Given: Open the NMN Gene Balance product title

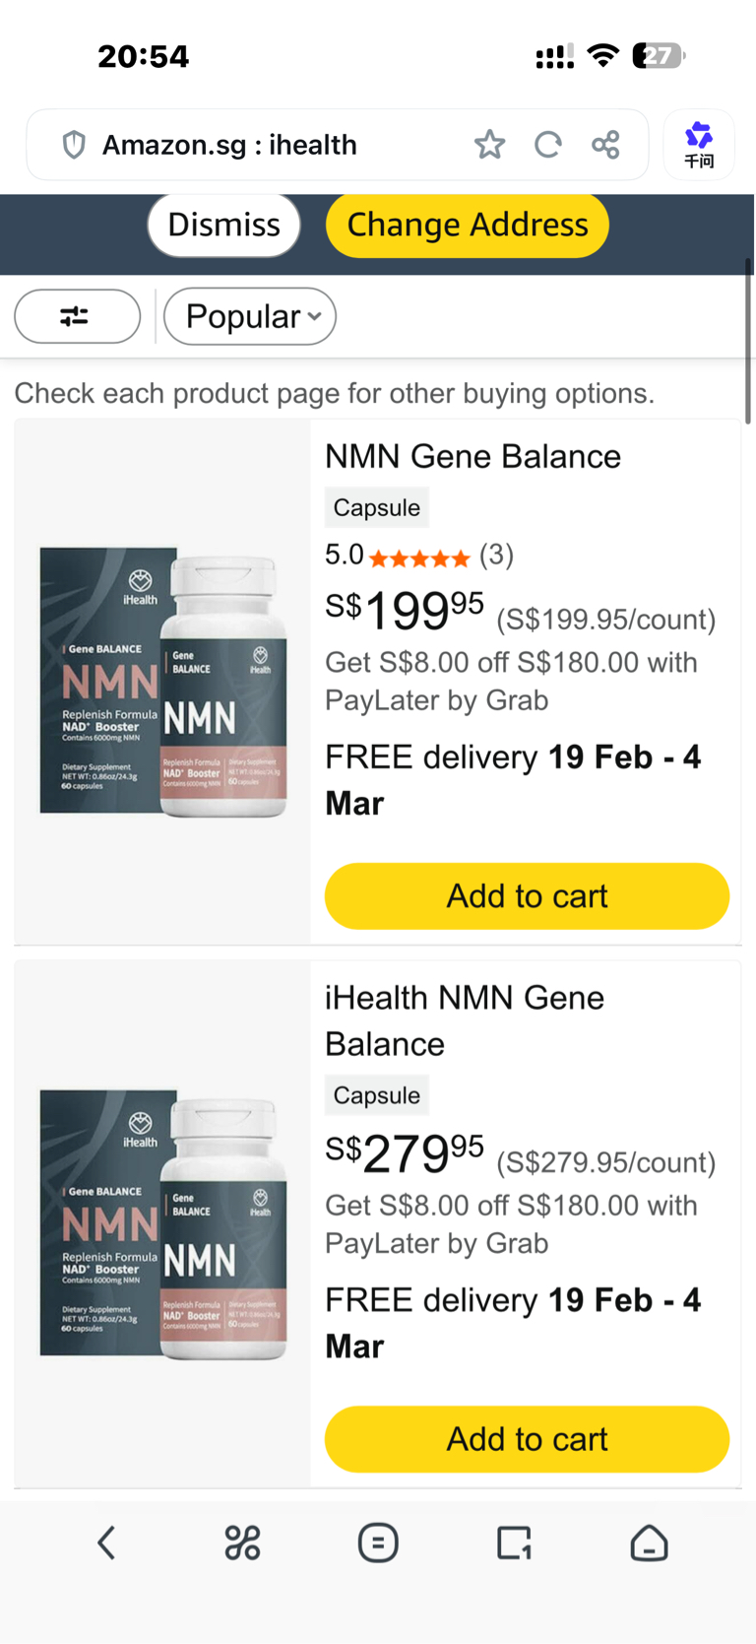Looking at the screenshot, I should point(472,457).
